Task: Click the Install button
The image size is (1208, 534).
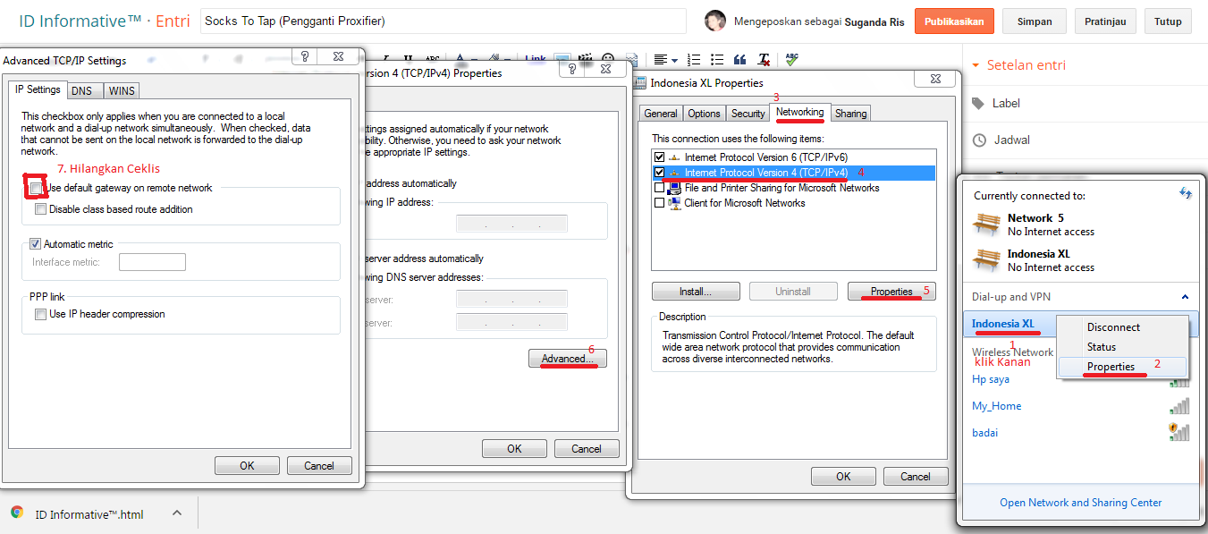Action: pos(696,292)
